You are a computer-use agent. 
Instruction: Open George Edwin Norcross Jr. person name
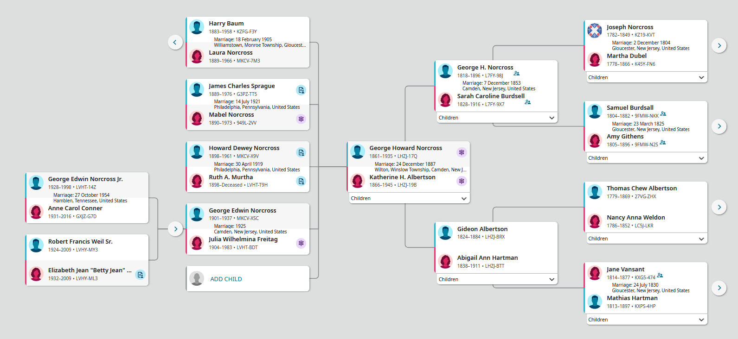click(85, 179)
